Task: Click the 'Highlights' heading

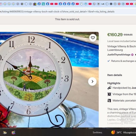Action: tap(114, 83)
